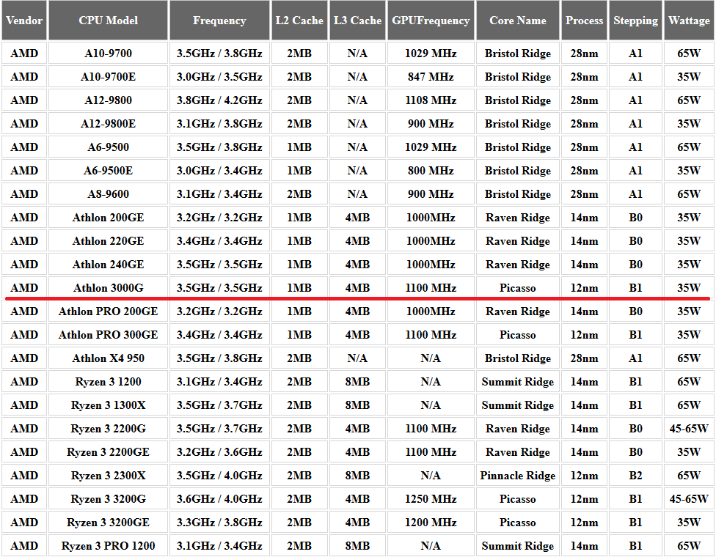Image resolution: width=716 pixels, height=557 pixels.
Task: Click the Core Name column header
Action: [x=518, y=21]
